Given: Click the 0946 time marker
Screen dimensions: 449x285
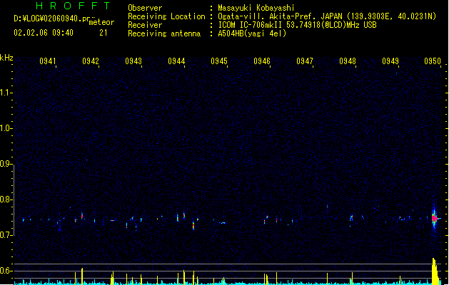Looking at the screenshot, I should (262, 61).
